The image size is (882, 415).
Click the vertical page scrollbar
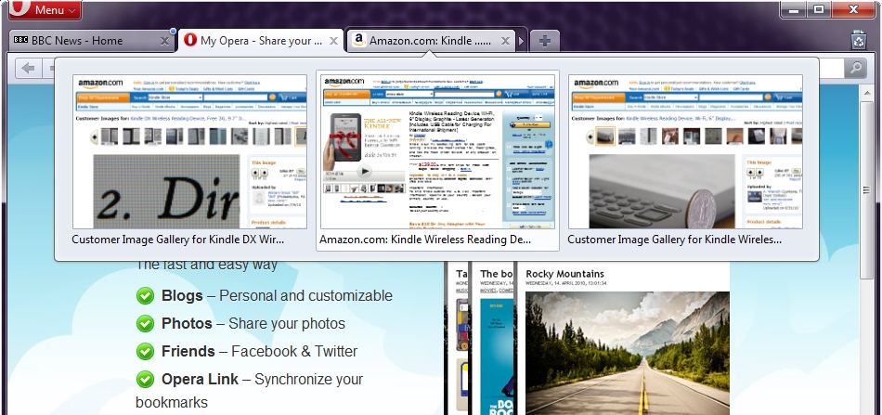point(866,191)
